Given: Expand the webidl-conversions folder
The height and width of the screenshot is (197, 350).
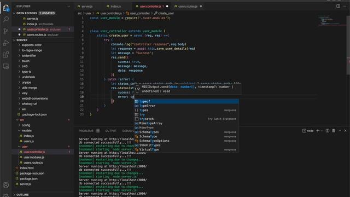Looking at the screenshot, I should click(x=34, y=99).
